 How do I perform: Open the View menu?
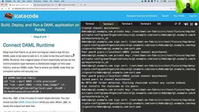coord(24,1)
